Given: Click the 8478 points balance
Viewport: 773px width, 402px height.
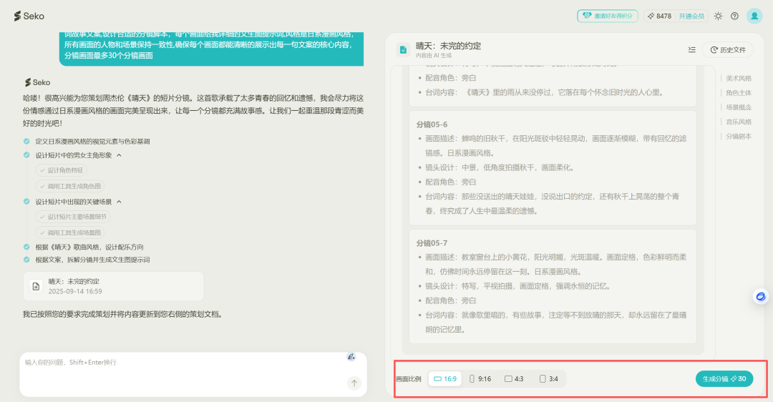Looking at the screenshot, I should pyautogui.click(x=660, y=16).
